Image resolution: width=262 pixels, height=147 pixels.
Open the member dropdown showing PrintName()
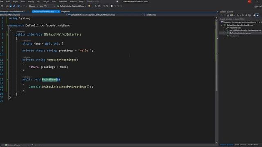click(181, 15)
